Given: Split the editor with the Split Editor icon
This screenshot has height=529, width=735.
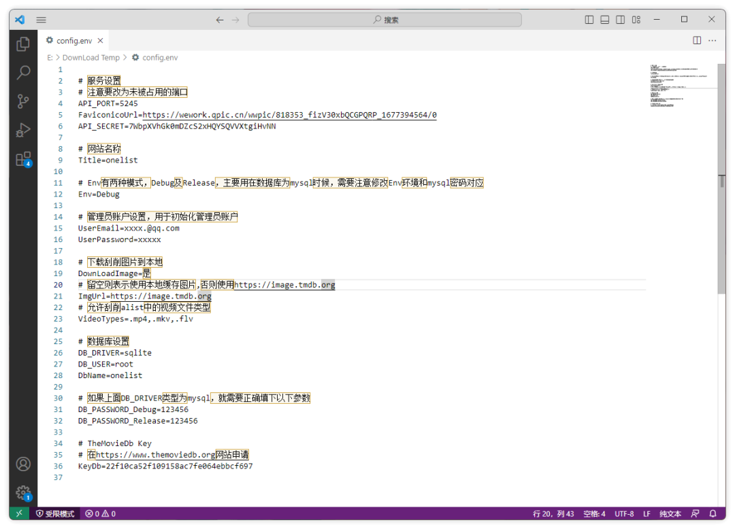Looking at the screenshot, I should (x=696, y=40).
